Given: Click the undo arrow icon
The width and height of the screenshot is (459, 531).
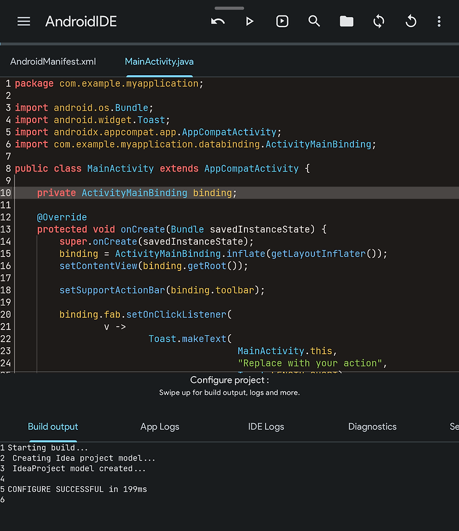Looking at the screenshot, I should pos(217,22).
